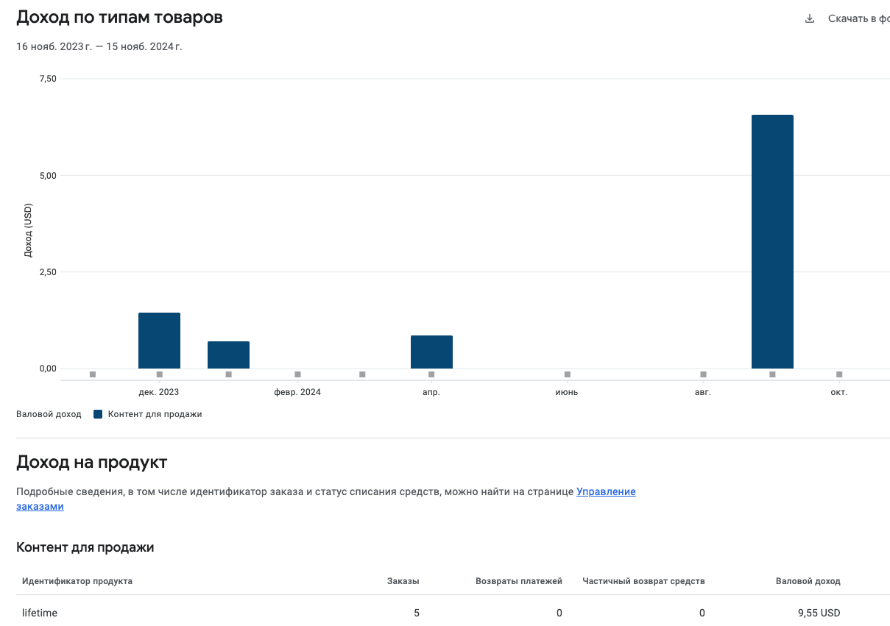Viewport: 890px width, 626px height.
Task: Click the first gray marker on the axis
Action: (x=92, y=374)
